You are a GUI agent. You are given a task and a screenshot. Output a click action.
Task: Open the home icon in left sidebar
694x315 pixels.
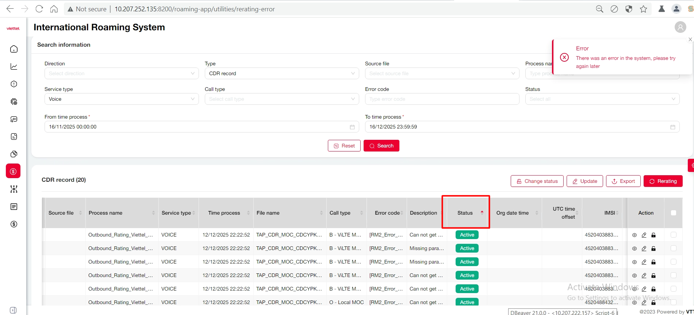(x=14, y=49)
